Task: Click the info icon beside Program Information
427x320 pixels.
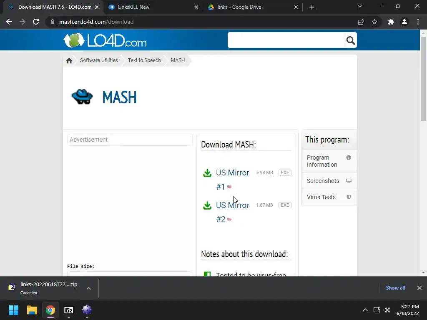Action: pos(349,157)
